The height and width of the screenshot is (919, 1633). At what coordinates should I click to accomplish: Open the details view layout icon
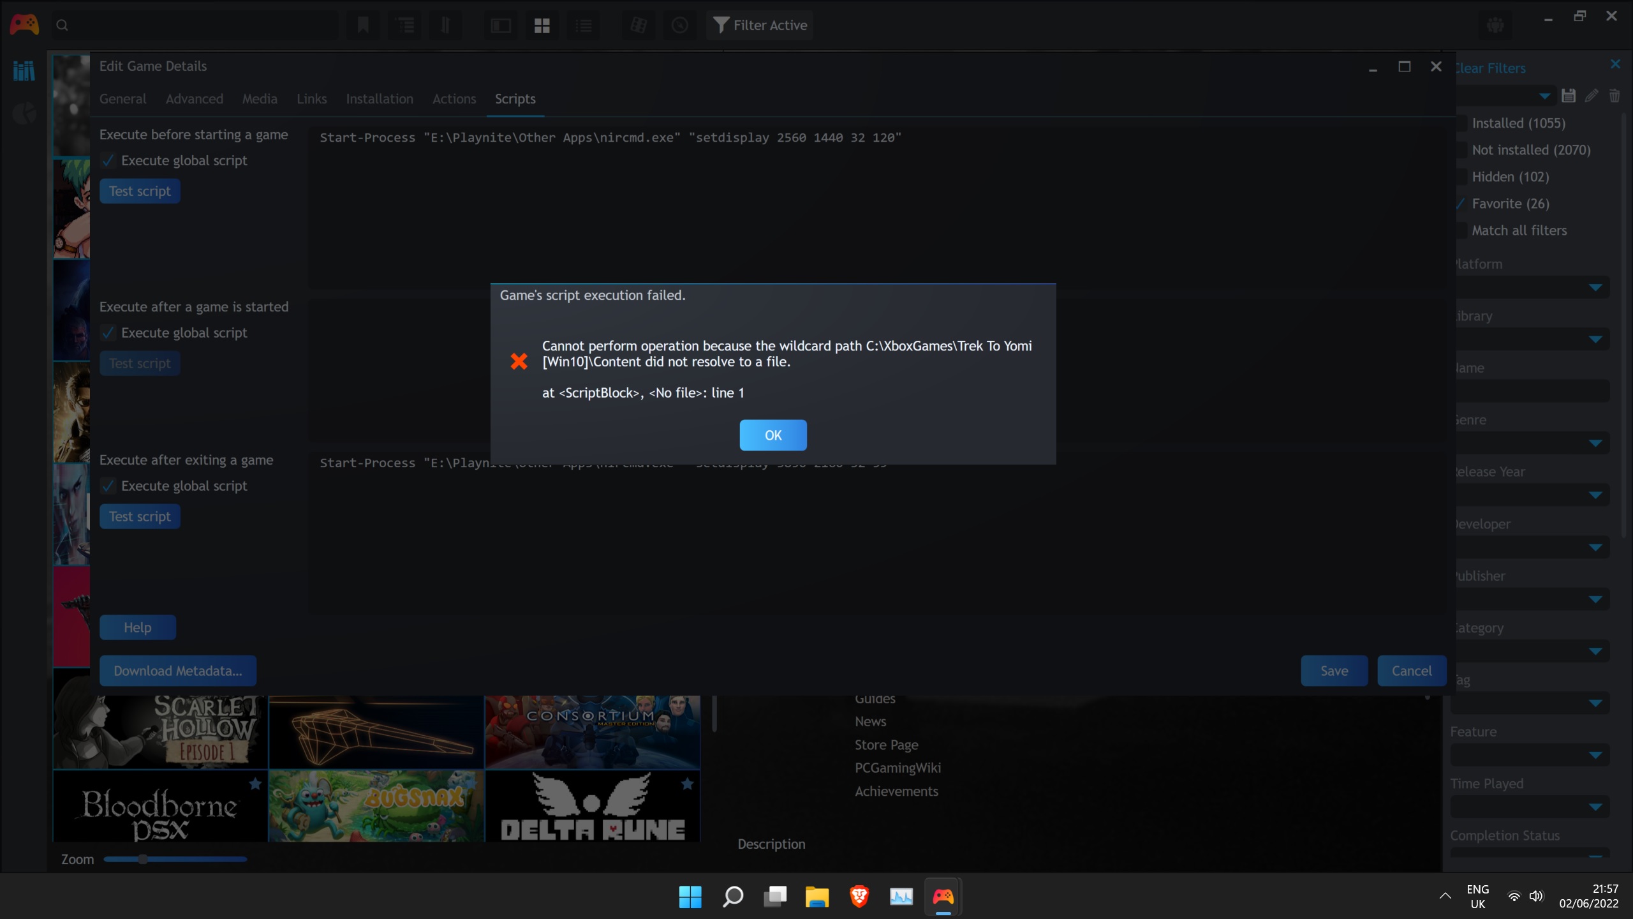pos(501,26)
